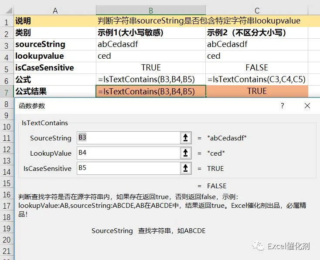Select column B header
320x260 pixels.
[151, 10]
